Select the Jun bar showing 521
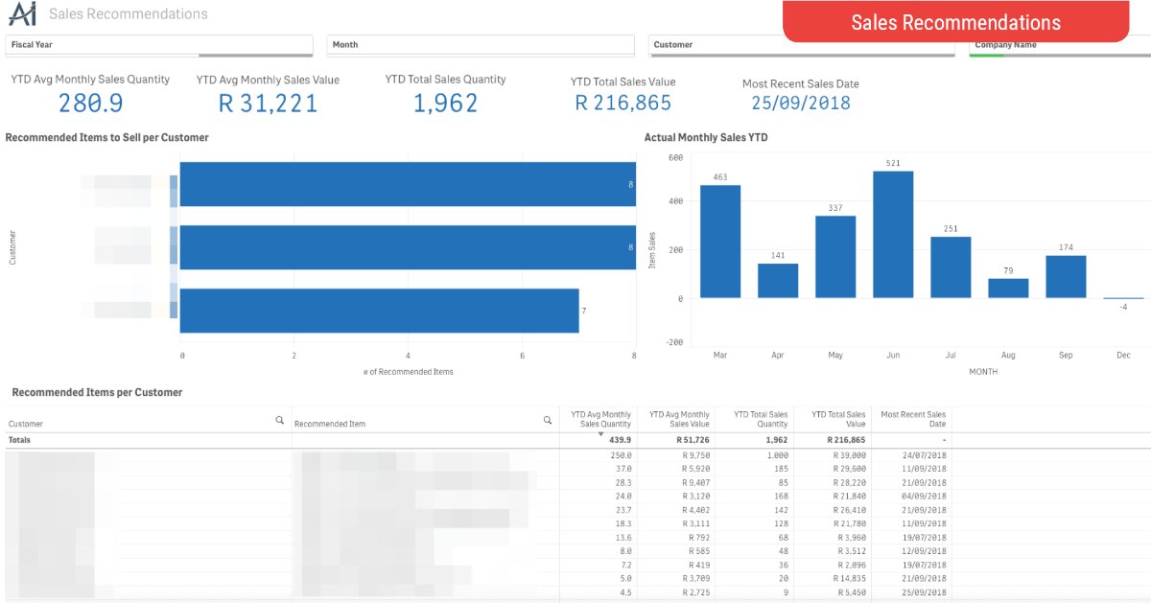This screenshot has width=1151, height=603. tap(893, 235)
